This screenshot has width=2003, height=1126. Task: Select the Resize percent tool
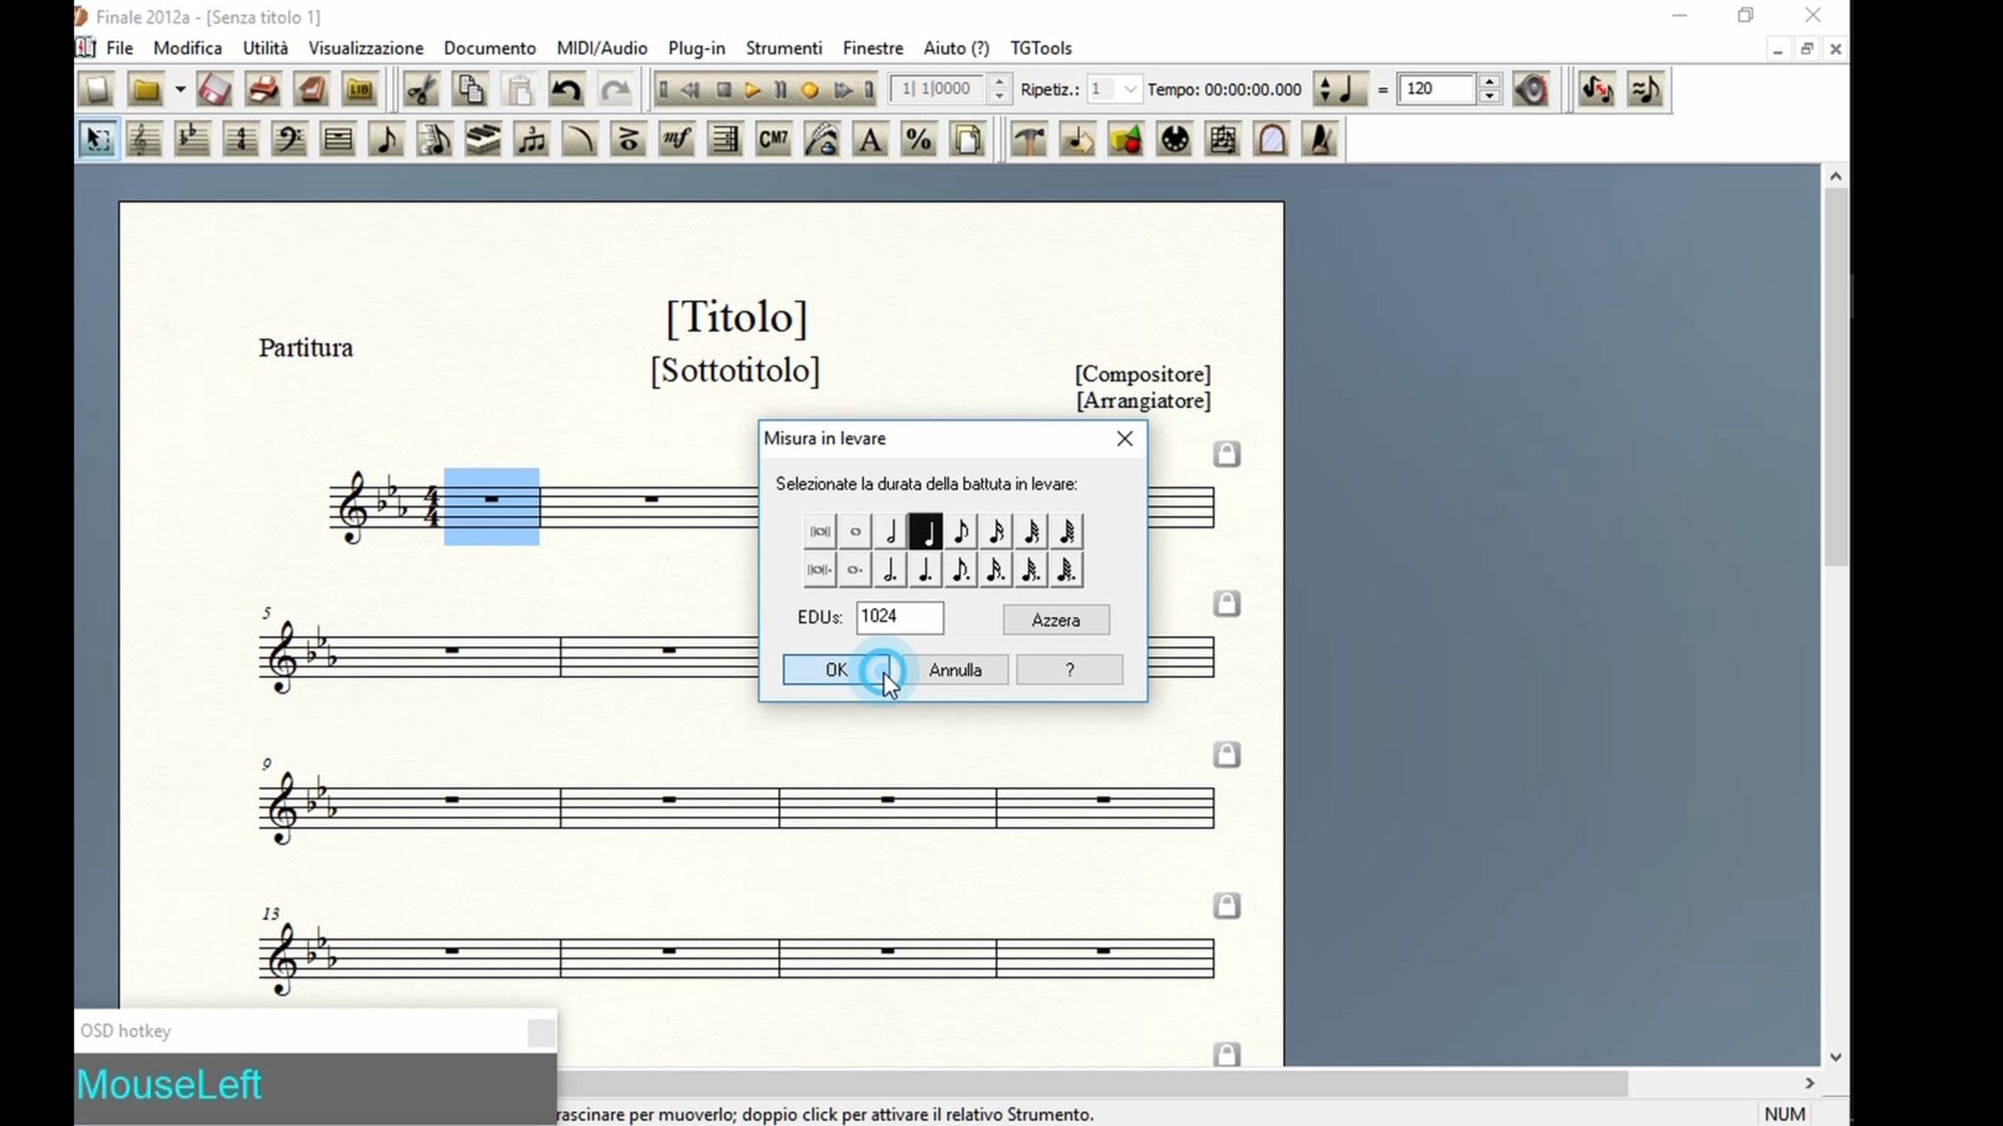[918, 139]
